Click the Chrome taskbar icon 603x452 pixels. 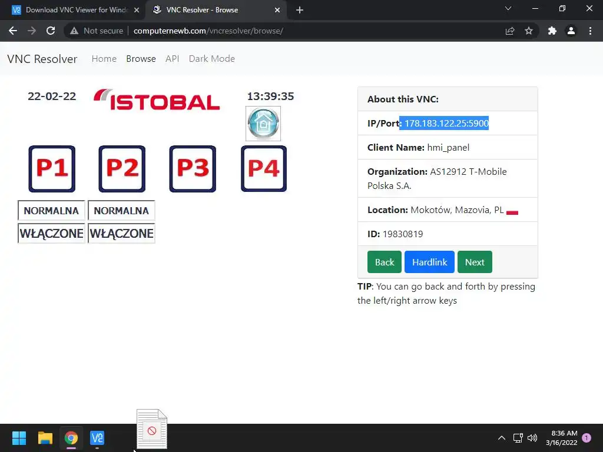(71, 438)
